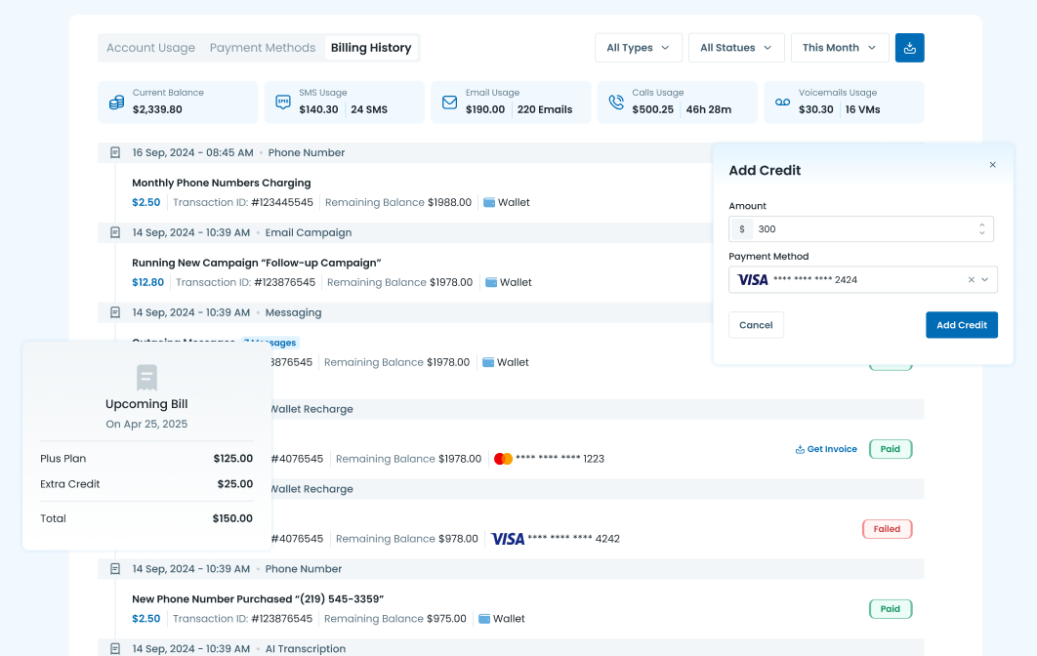The image size is (1037, 656).
Task: Click the Current Balance coins icon
Action: click(117, 102)
